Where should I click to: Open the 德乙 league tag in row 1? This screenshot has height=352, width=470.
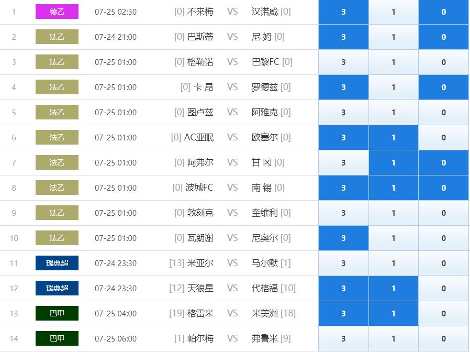[57, 12]
